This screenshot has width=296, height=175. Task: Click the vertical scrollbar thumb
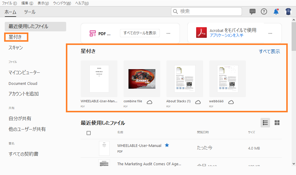(294, 37)
